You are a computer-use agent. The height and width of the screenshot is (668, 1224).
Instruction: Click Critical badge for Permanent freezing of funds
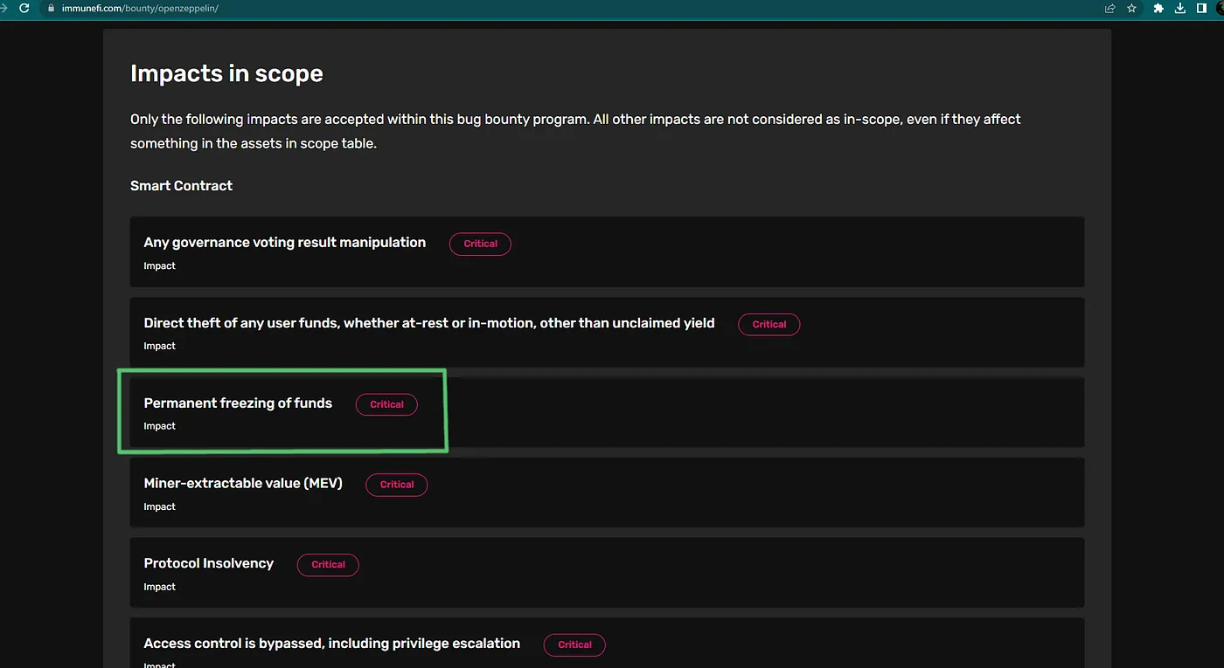386,404
